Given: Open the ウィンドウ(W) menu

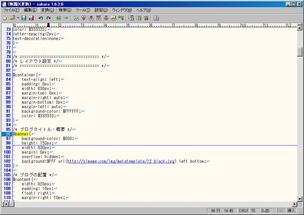Looking at the screenshot, I should point(122,10).
